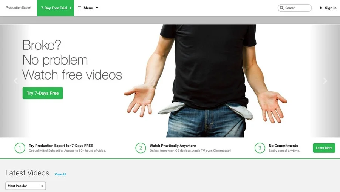Open View All latest videos
The height and width of the screenshot is (192, 340).
[60, 174]
